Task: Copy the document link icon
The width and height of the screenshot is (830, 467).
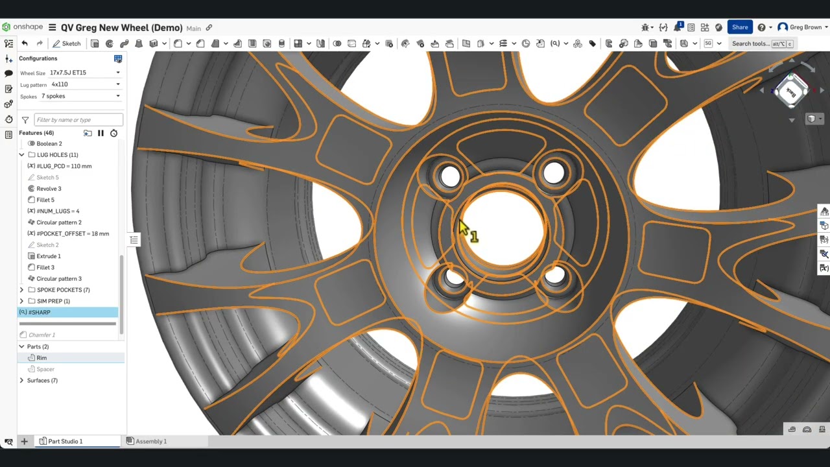Action: pos(209,28)
